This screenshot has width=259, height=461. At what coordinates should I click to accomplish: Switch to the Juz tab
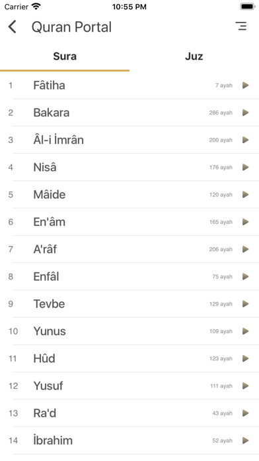pos(194,56)
